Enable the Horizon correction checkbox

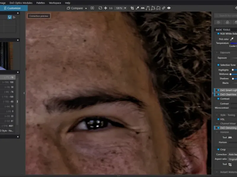[x=217, y=132]
